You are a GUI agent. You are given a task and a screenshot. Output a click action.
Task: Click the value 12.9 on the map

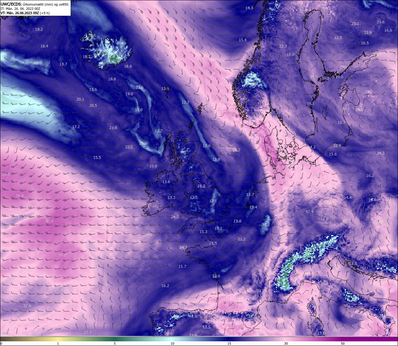[165, 89]
